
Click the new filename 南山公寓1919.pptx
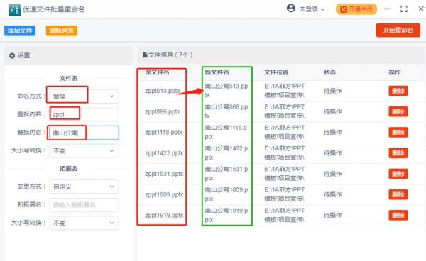pos(226,215)
